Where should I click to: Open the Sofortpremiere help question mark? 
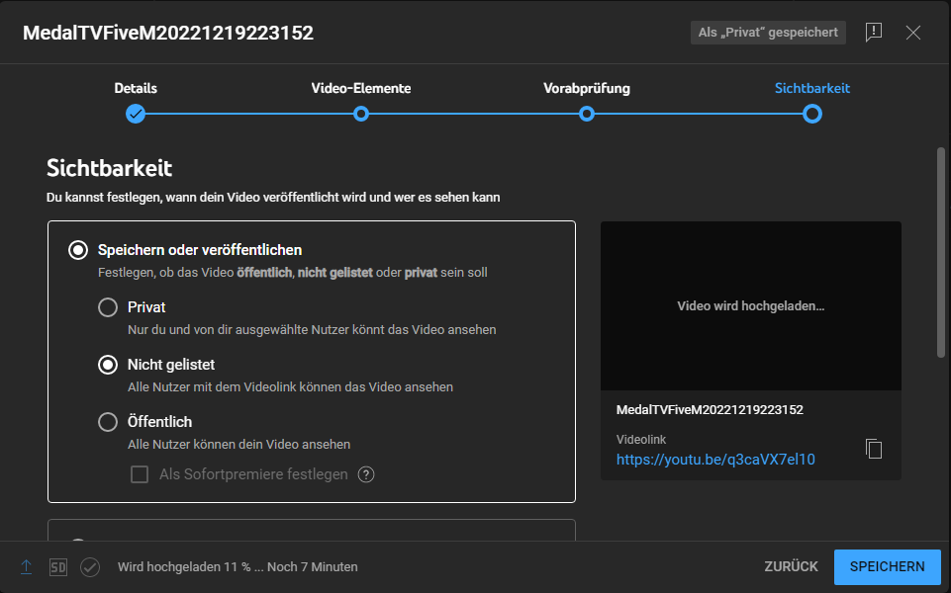pos(366,474)
